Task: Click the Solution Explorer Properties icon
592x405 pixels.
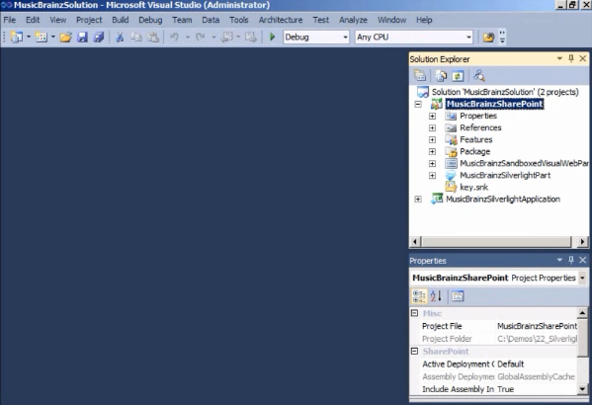Action: pyautogui.click(x=420, y=76)
